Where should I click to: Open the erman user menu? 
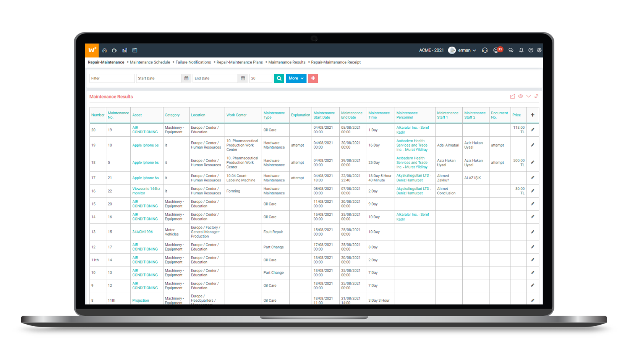pyautogui.click(x=463, y=50)
